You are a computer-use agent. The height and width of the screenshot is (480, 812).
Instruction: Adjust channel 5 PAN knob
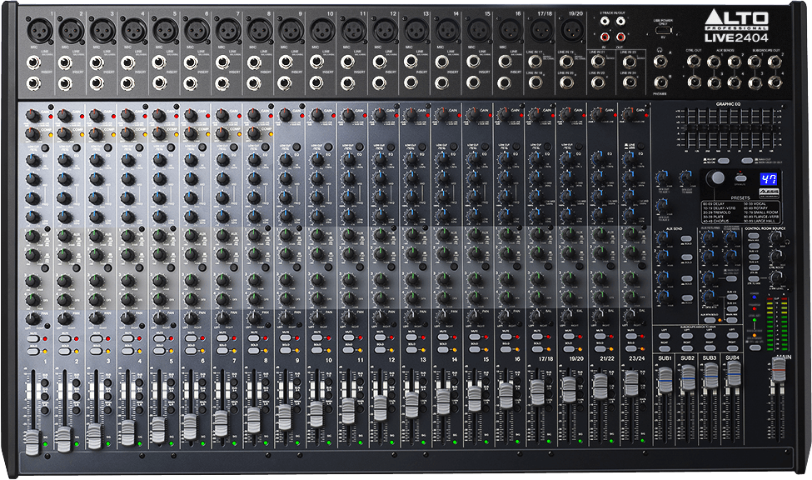(160, 318)
